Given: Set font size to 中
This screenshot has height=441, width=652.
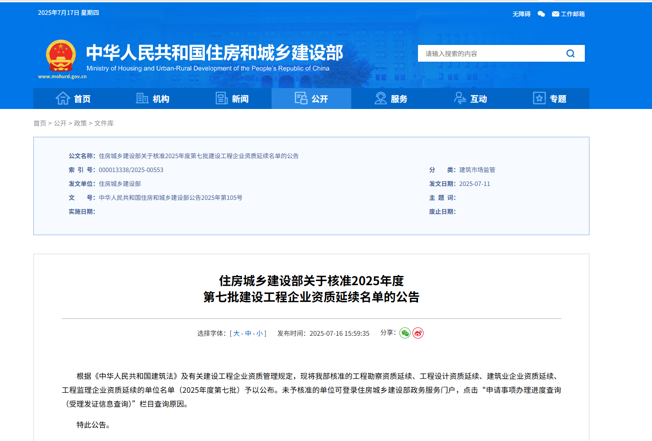Looking at the screenshot, I should point(248,333).
